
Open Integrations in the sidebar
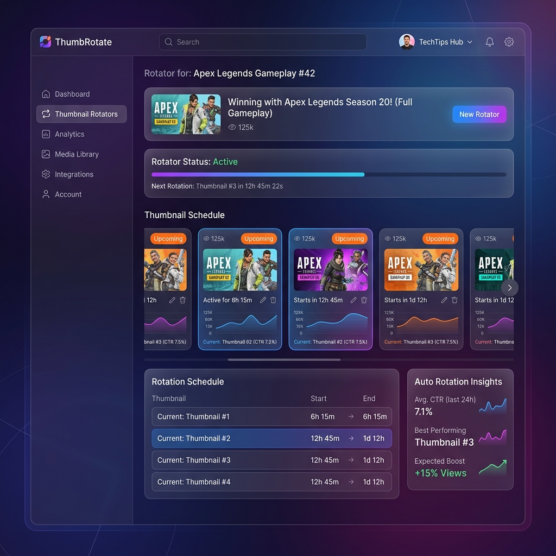pyautogui.click(x=74, y=174)
